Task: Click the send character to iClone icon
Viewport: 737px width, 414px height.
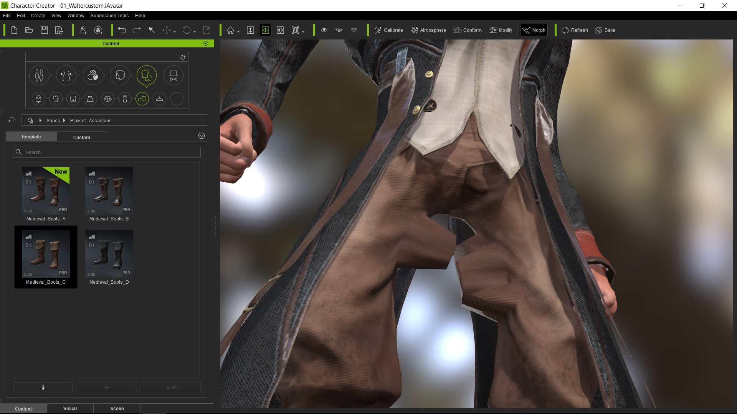Action: coord(83,30)
